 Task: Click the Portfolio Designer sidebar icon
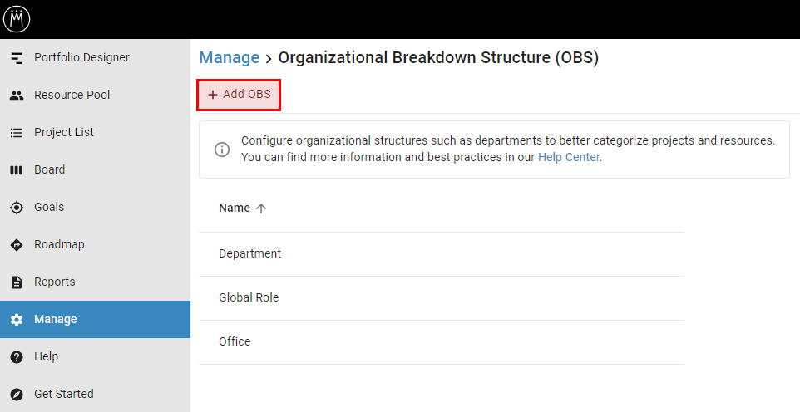(17, 58)
